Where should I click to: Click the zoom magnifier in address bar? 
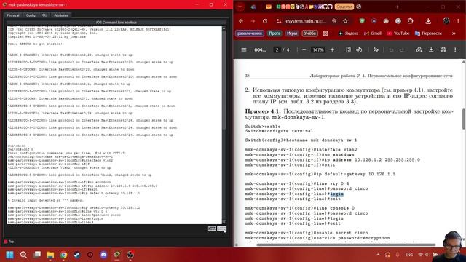tap(334, 21)
